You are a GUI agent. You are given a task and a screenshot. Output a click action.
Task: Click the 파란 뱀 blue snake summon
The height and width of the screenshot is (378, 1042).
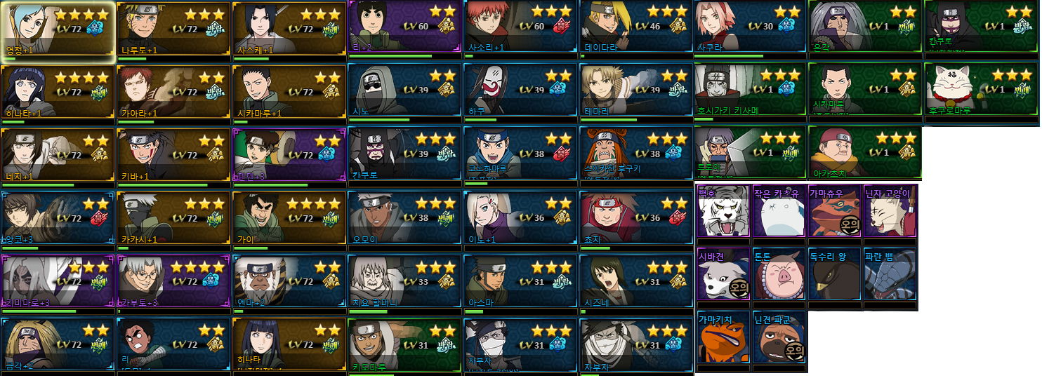[x=890, y=274]
